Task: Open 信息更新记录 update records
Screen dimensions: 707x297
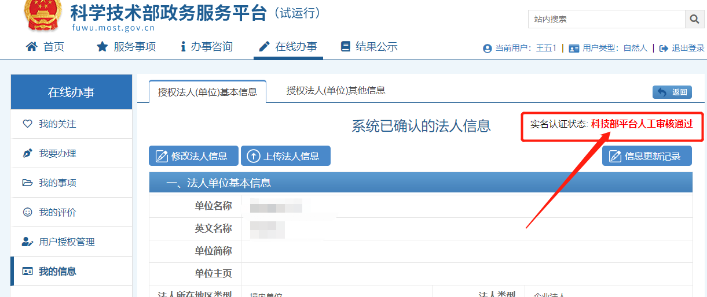Action: 647,156
